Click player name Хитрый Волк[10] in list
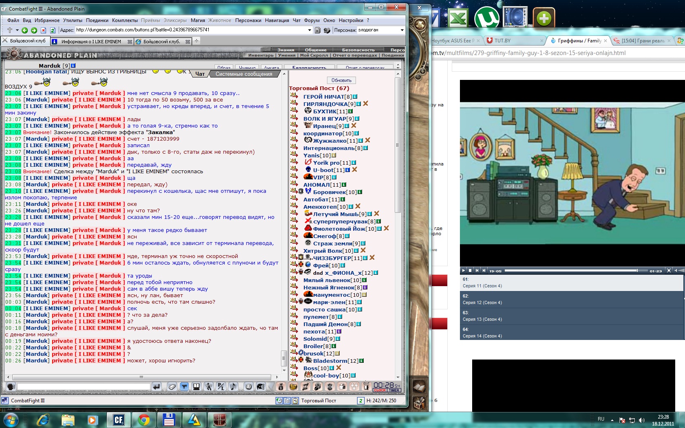This screenshot has height=428, width=685. pyautogui.click(x=328, y=251)
